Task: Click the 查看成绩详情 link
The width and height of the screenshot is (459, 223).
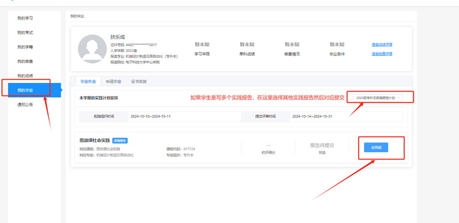Action: coord(382,45)
